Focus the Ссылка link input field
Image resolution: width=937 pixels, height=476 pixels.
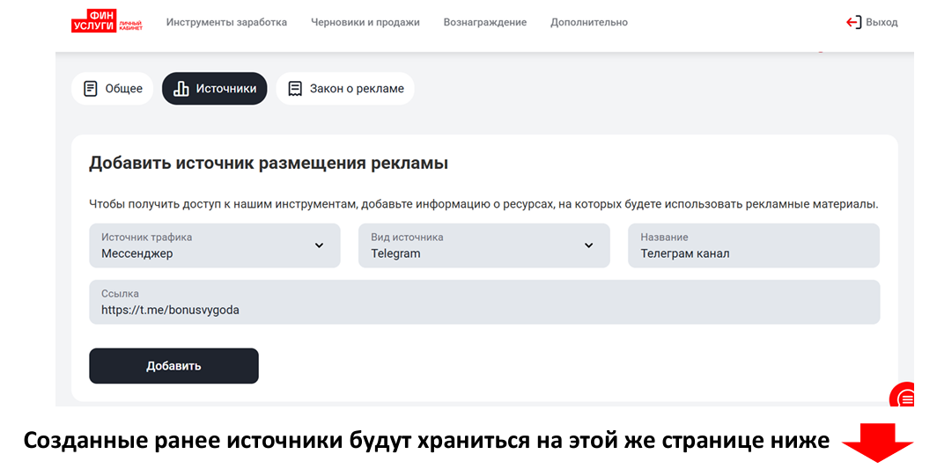point(483,302)
